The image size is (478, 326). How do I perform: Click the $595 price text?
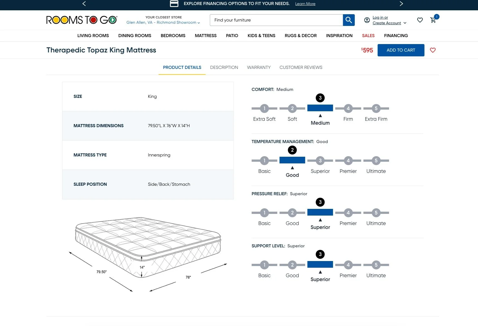pos(367,50)
